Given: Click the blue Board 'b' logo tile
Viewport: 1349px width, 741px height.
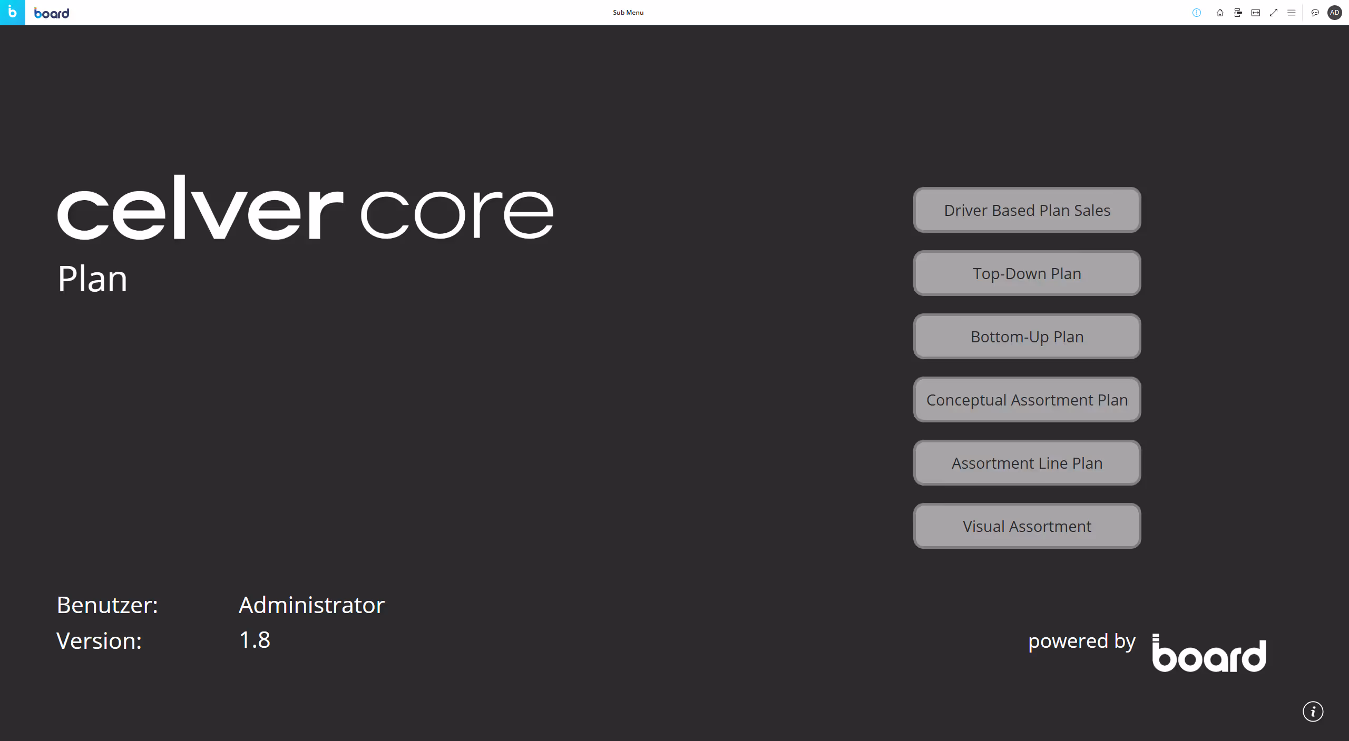Looking at the screenshot, I should [x=12, y=12].
